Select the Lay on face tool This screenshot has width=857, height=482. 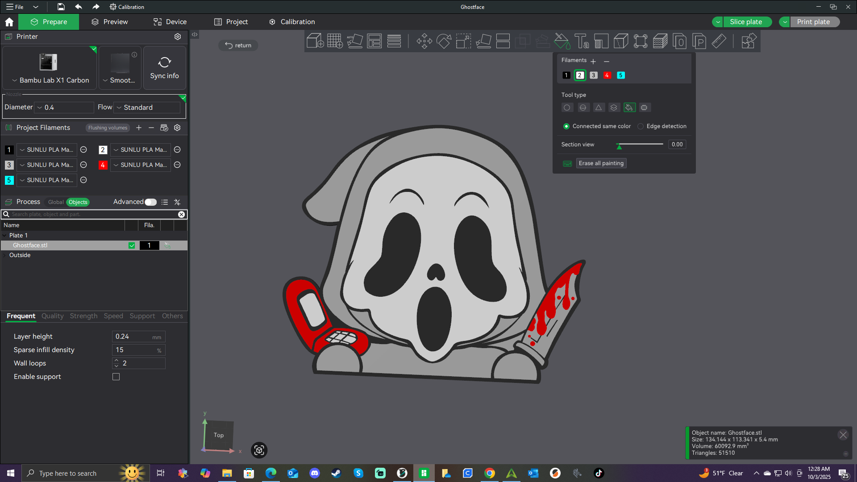(x=483, y=41)
